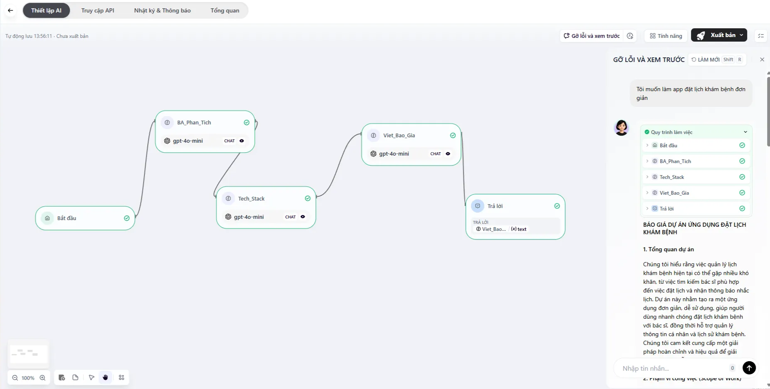Click the add node icon in bottom toolbar
This screenshot has width=770, height=389.
(62, 377)
